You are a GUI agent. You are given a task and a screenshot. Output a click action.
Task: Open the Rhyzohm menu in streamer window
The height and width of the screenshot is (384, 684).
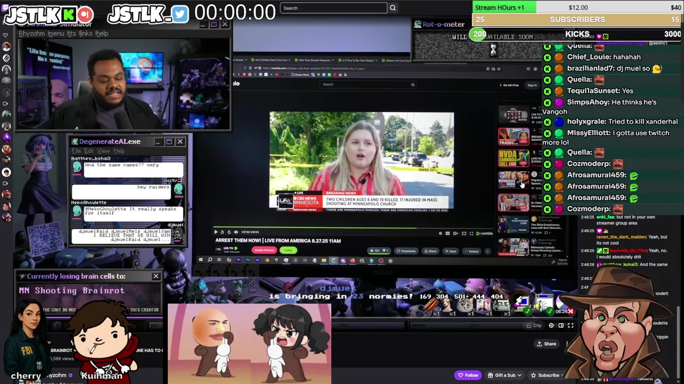point(32,34)
